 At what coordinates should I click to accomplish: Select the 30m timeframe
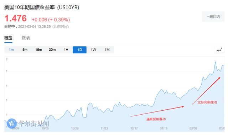coord(52,50)
